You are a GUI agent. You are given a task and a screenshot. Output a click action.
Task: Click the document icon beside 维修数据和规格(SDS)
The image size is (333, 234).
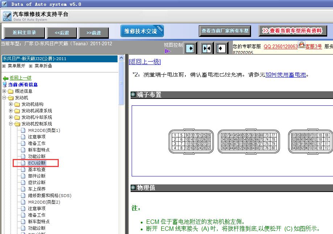point(23,196)
